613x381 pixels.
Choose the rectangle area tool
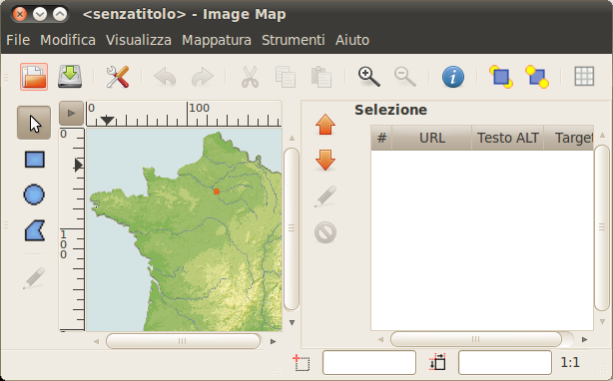point(34,160)
